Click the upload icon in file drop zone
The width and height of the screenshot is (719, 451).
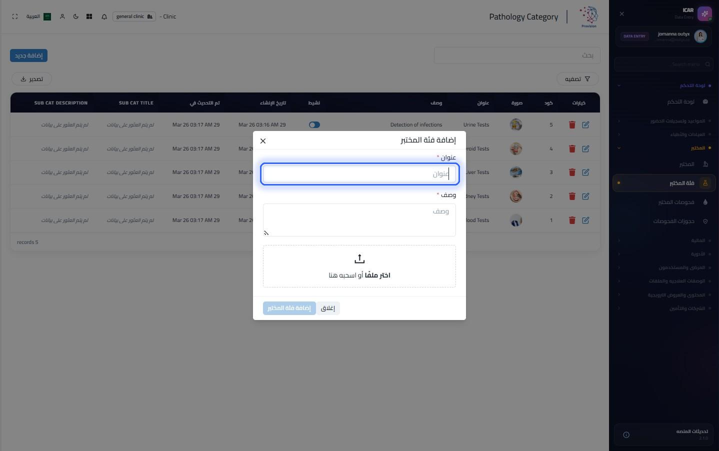pyautogui.click(x=359, y=259)
